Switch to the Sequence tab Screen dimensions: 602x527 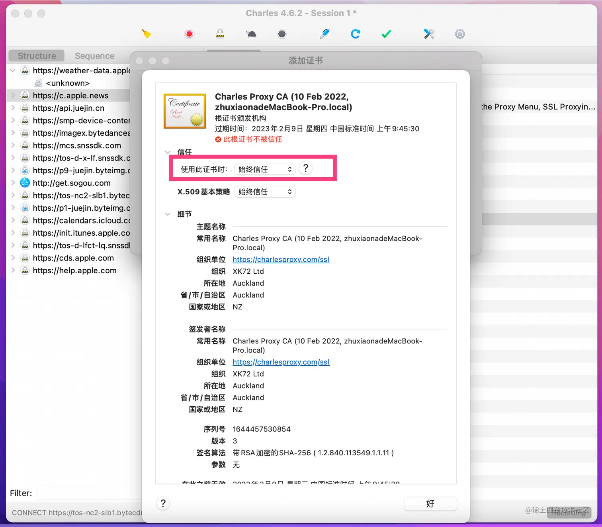coord(95,56)
